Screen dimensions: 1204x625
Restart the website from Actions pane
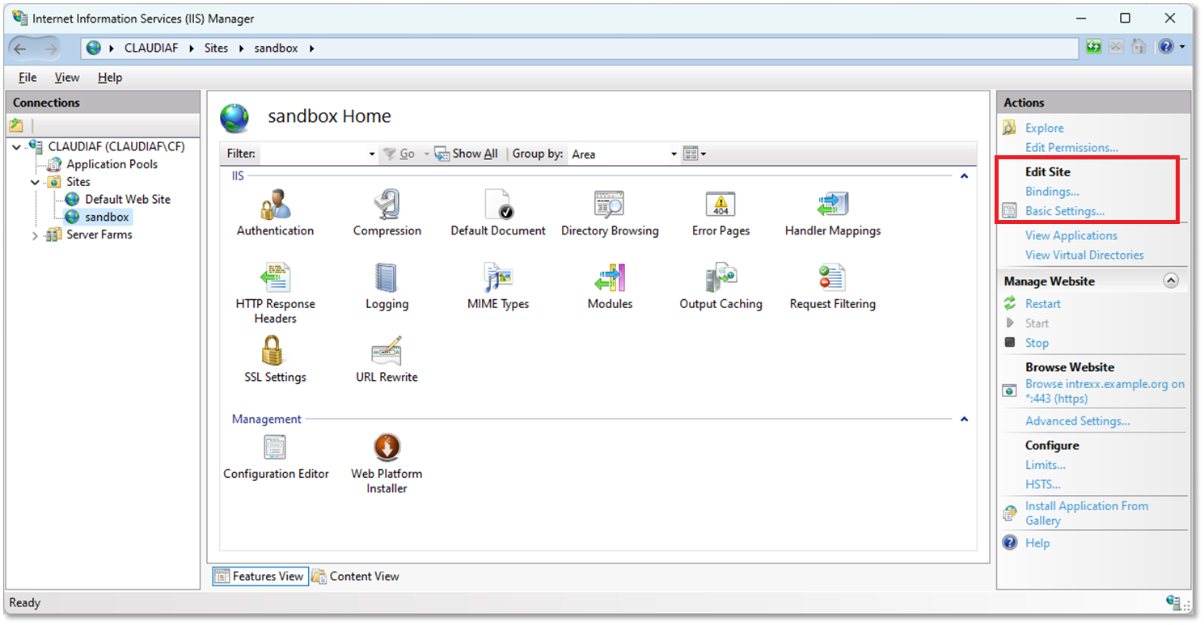pos(1042,304)
